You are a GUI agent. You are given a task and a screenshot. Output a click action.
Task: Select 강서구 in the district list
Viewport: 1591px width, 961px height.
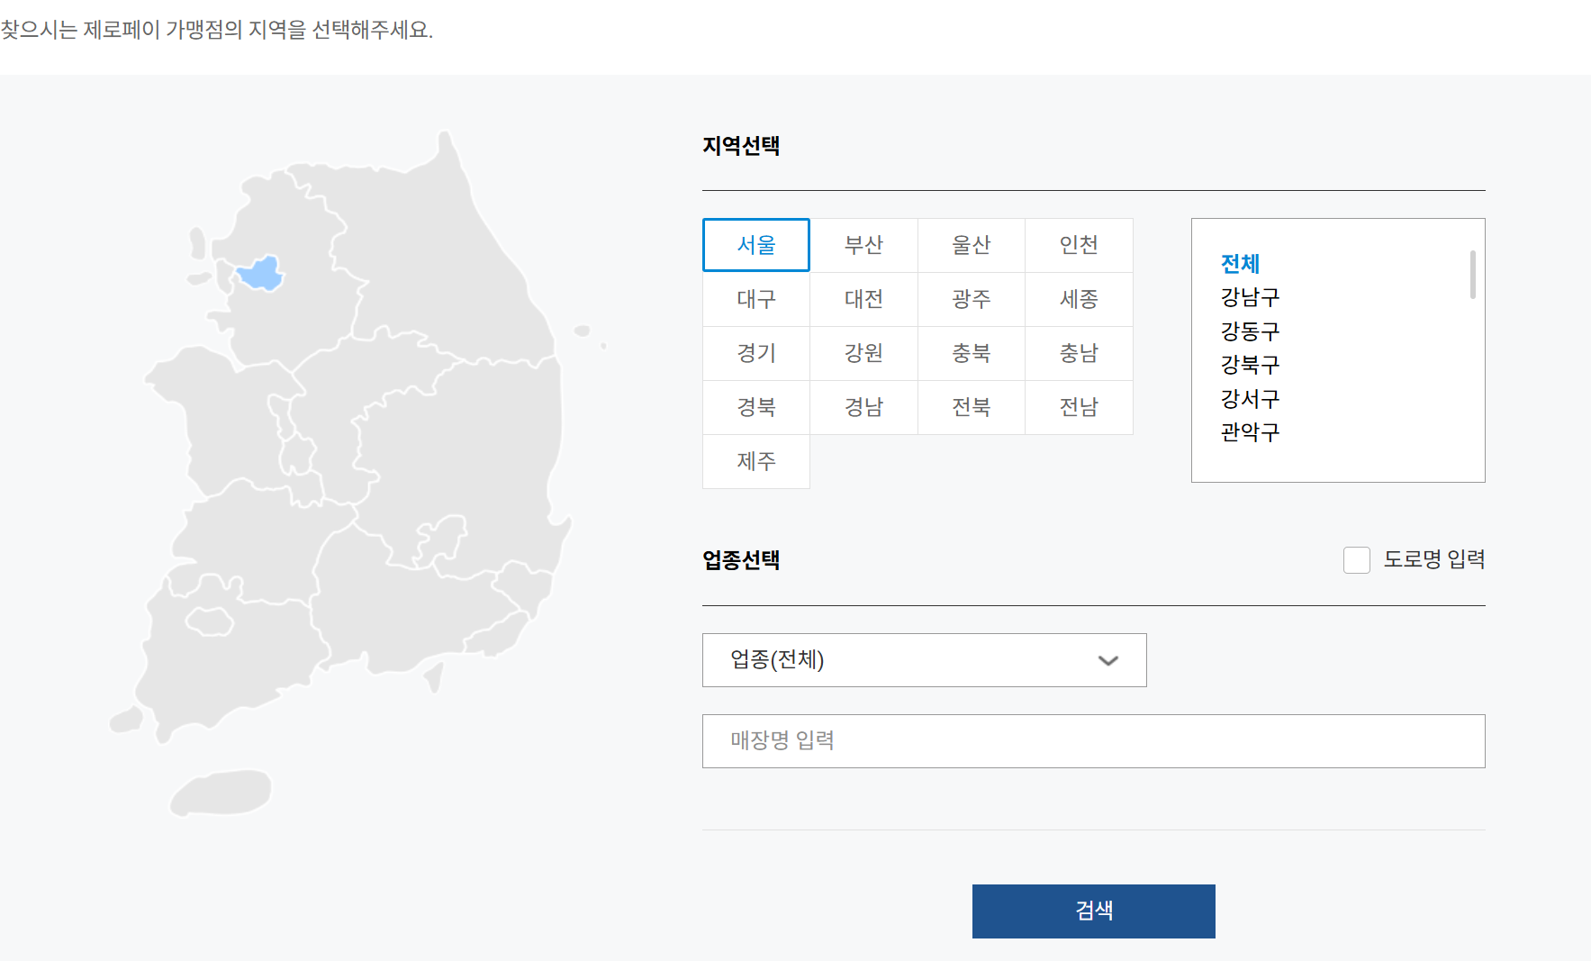[x=1250, y=399]
